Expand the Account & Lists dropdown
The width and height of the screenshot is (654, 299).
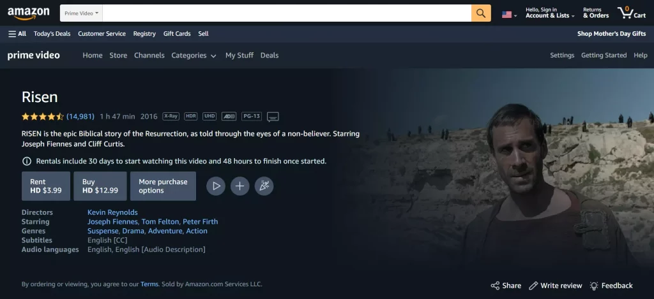pos(550,13)
